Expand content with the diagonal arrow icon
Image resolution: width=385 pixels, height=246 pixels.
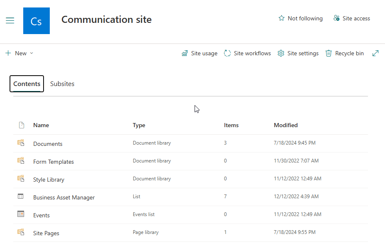(x=375, y=53)
